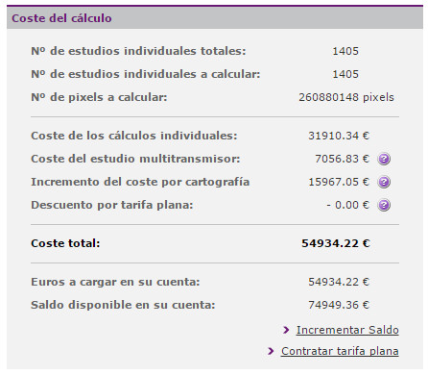Click the arrow beside Contratar tarifa plana
This screenshot has width=428, height=375.
271,351
